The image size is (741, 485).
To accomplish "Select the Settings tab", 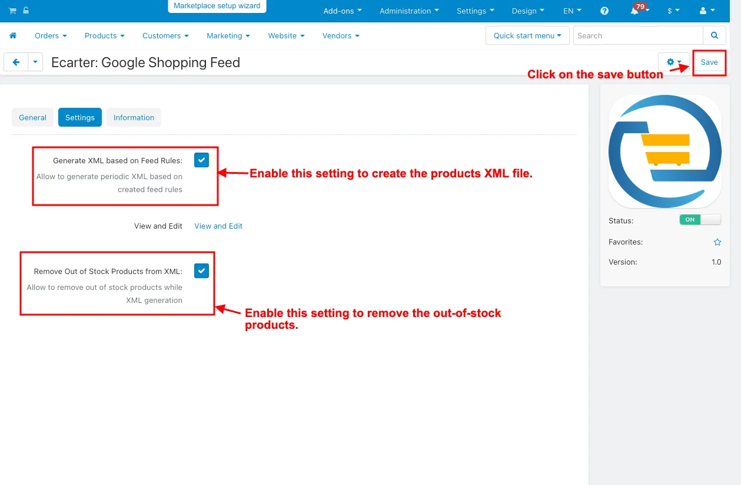I will 80,117.
